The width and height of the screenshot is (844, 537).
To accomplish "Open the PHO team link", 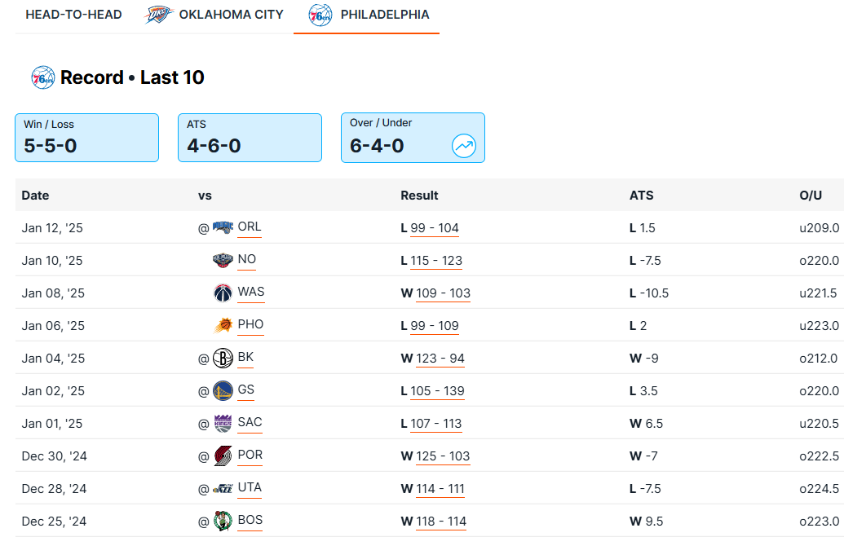I will (x=251, y=325).
